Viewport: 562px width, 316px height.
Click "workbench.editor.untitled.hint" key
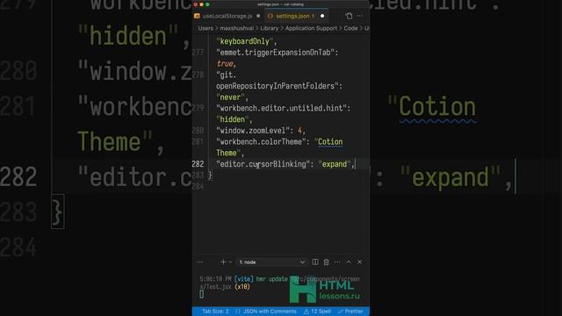pyautogui.click(x=281, y=108)
